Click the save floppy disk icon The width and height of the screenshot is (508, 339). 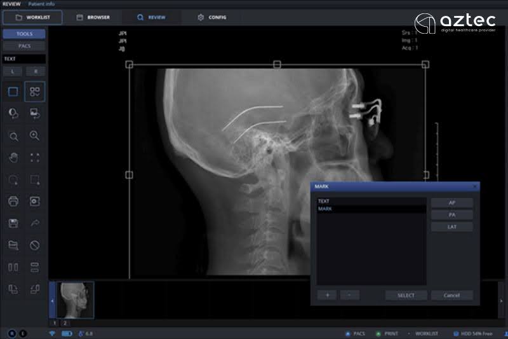(13, 223)
